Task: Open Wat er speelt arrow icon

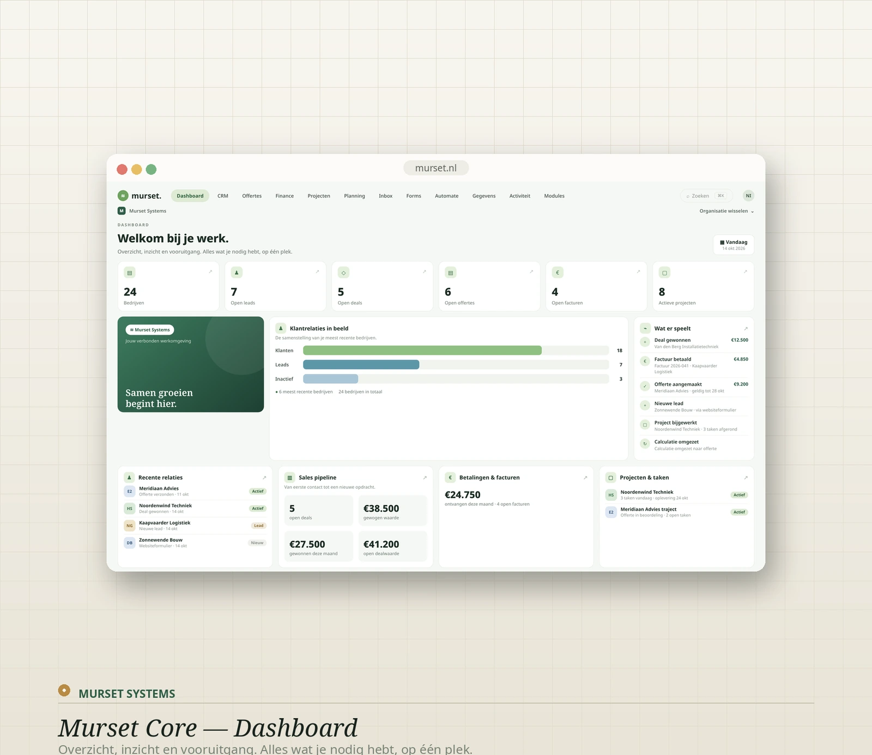Action: 746,329
